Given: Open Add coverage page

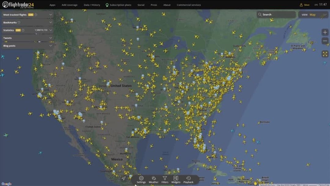Looking at the screenshot, I should point(69,5).
